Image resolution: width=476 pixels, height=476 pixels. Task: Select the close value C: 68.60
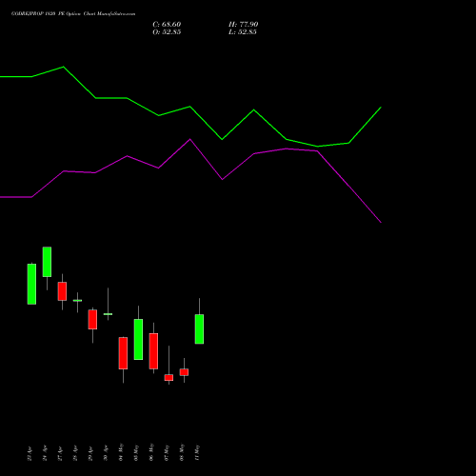167,25
